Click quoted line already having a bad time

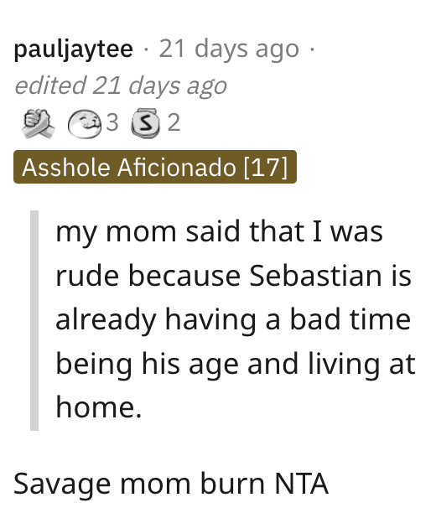click(x=233, y=320)
